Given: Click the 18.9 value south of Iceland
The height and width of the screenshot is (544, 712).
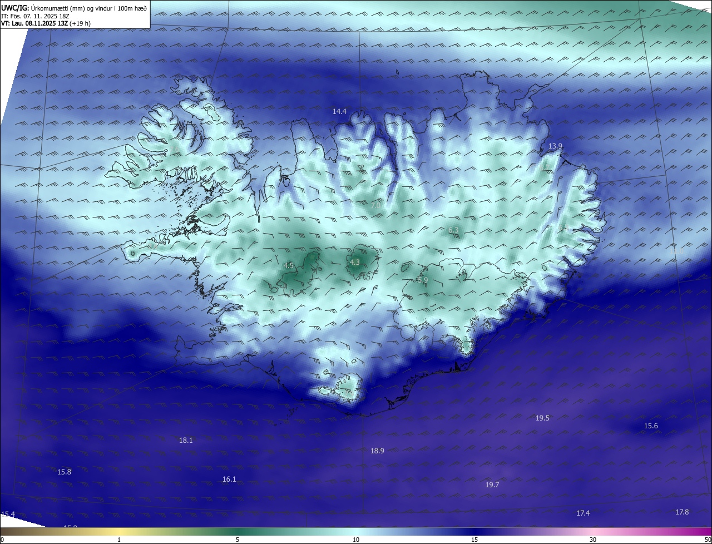Looking at the screenshot, I should point(377,451).
